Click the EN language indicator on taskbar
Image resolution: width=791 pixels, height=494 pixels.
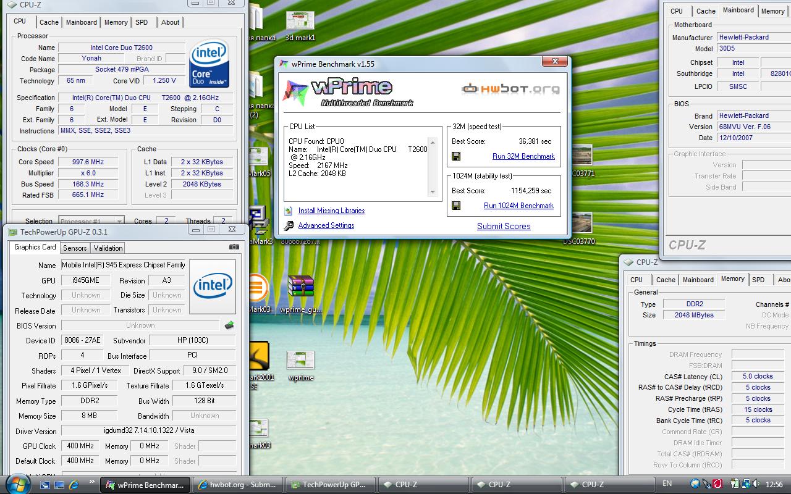[x=667, y=484]
